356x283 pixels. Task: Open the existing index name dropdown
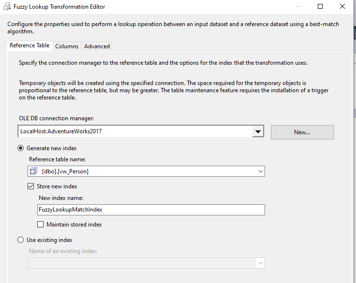click(x=260, y=263)
